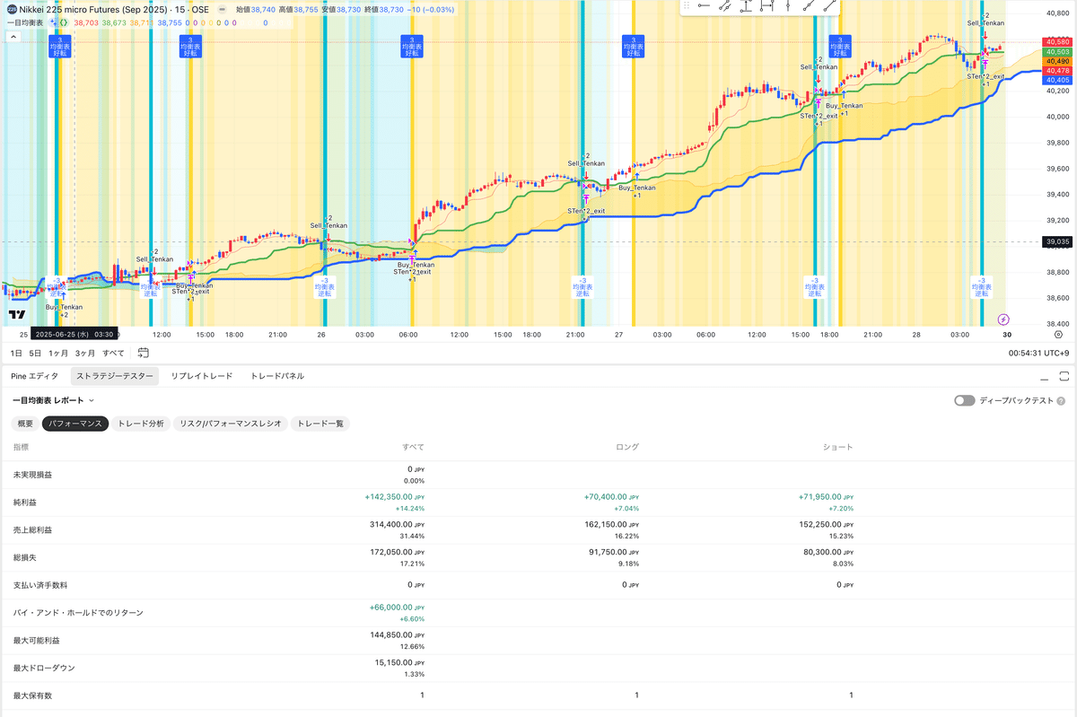Select the 3ヶ月 time range

(85, 353)
